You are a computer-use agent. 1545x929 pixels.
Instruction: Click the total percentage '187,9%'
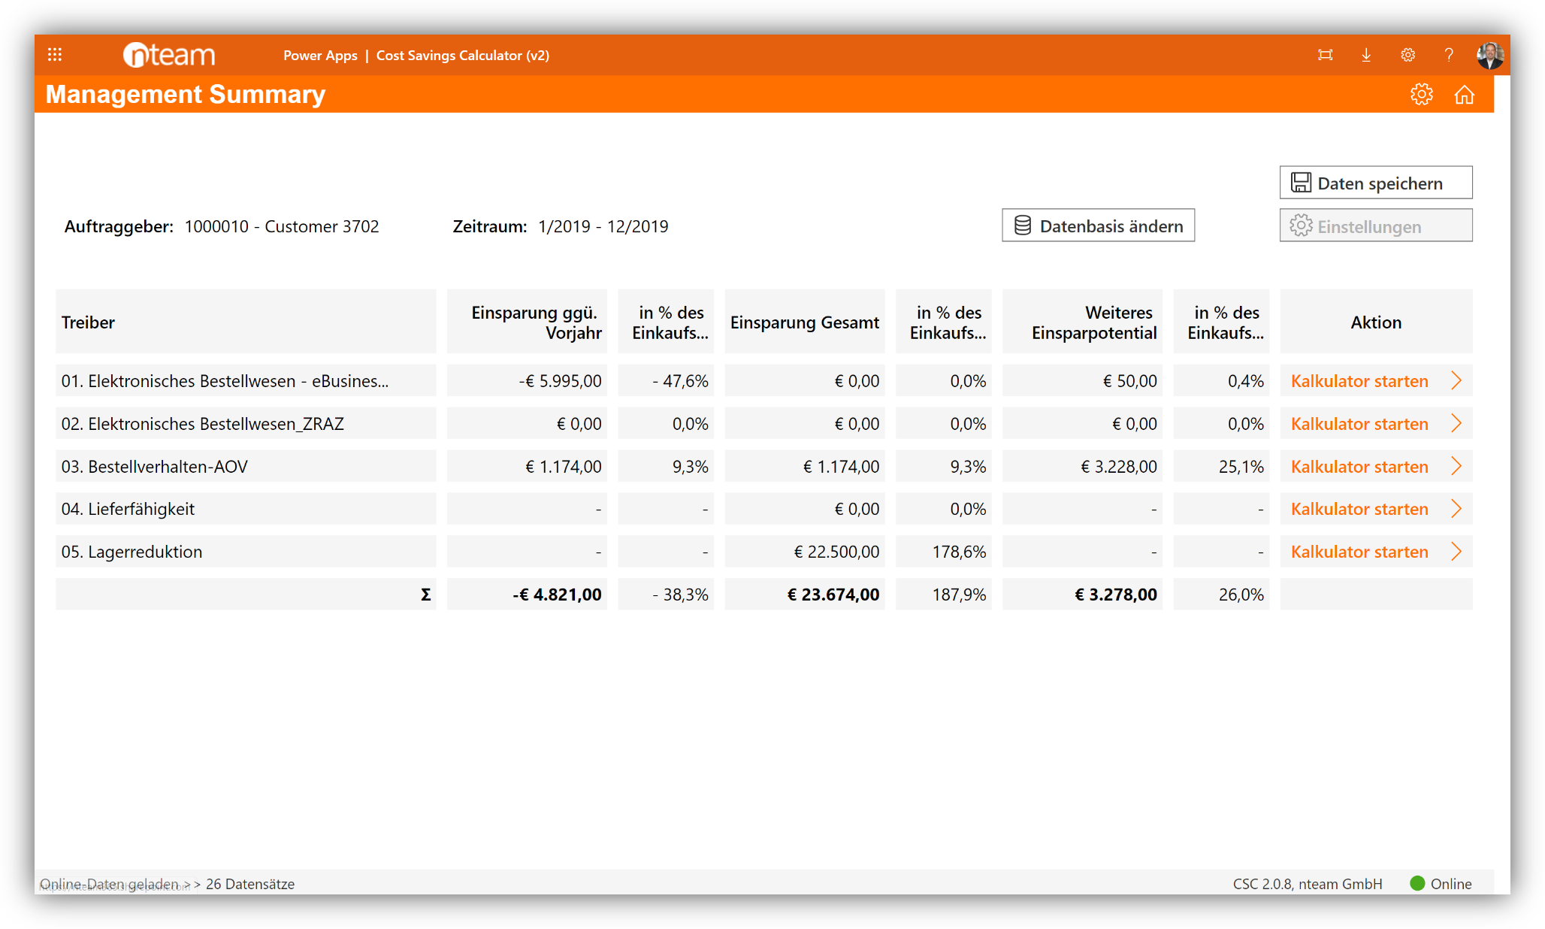[959, 595]
